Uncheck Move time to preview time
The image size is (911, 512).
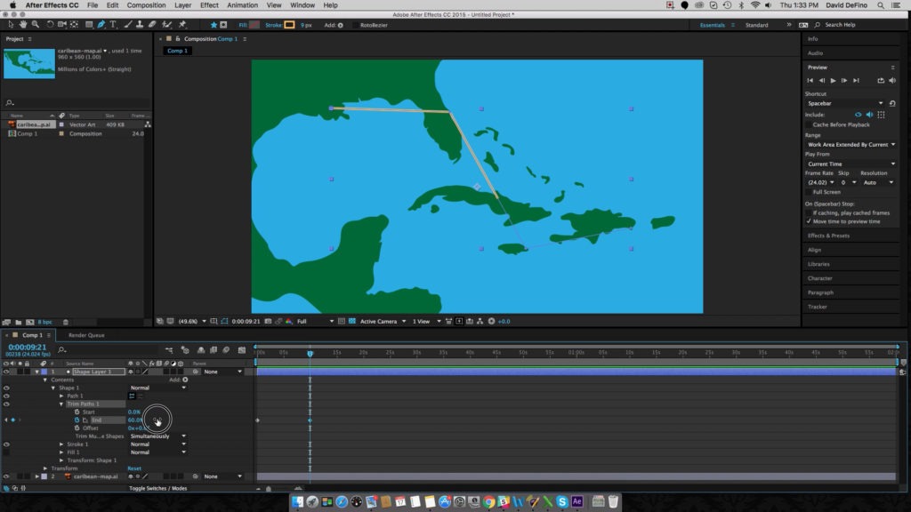click(809, 221)
